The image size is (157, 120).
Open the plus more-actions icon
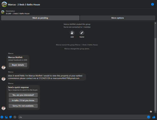pos(2,117)
